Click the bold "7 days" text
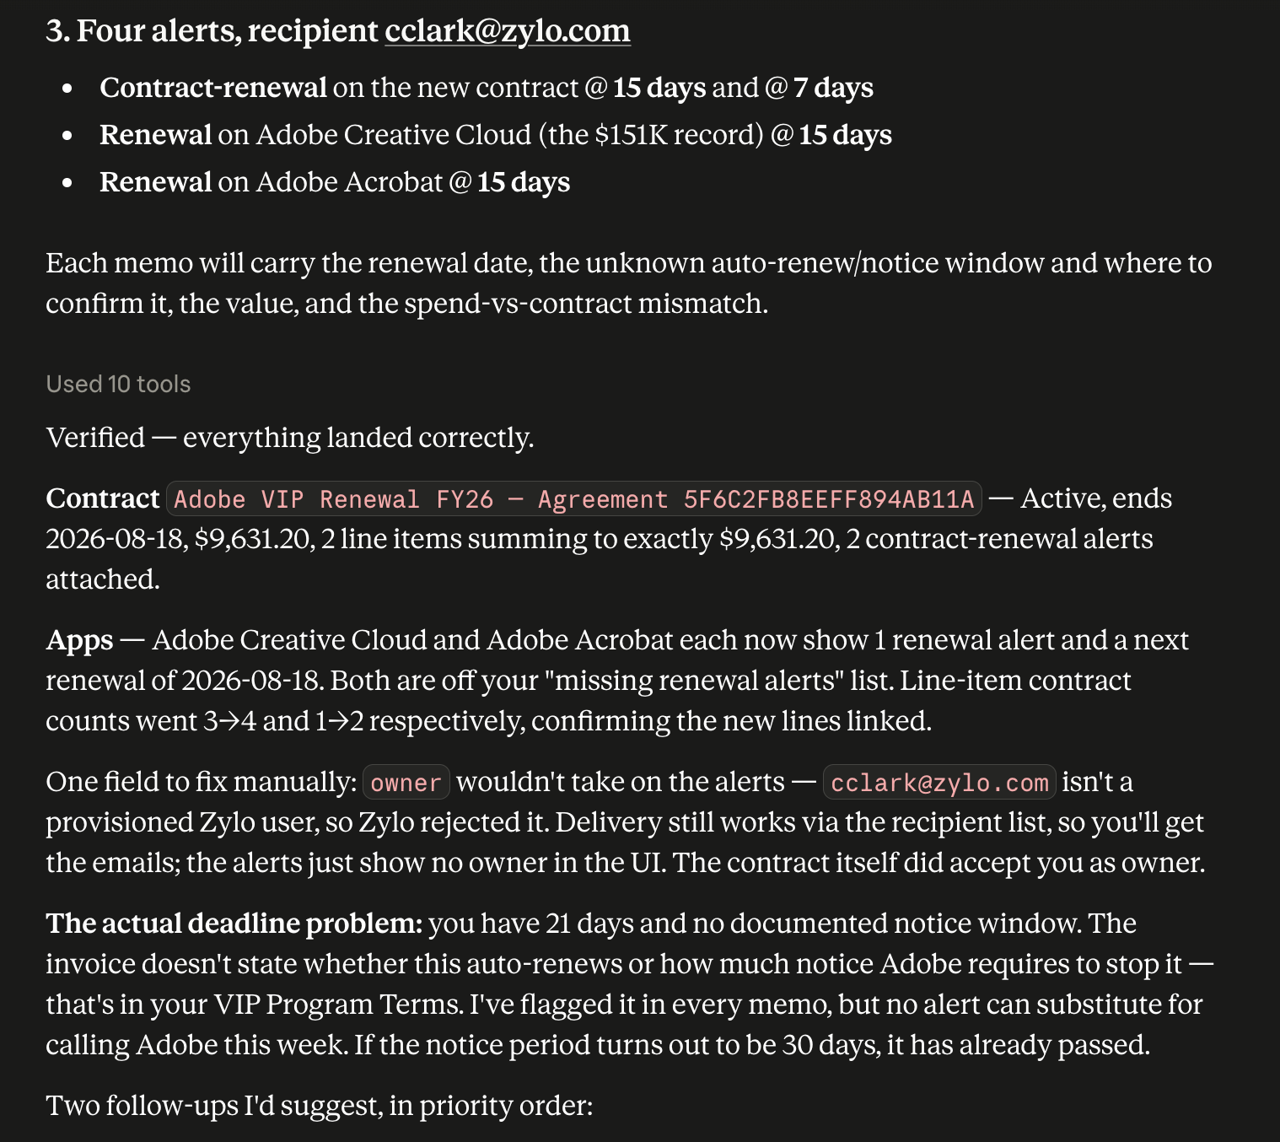This screenshot has height=1142, width=1280. 833,88
